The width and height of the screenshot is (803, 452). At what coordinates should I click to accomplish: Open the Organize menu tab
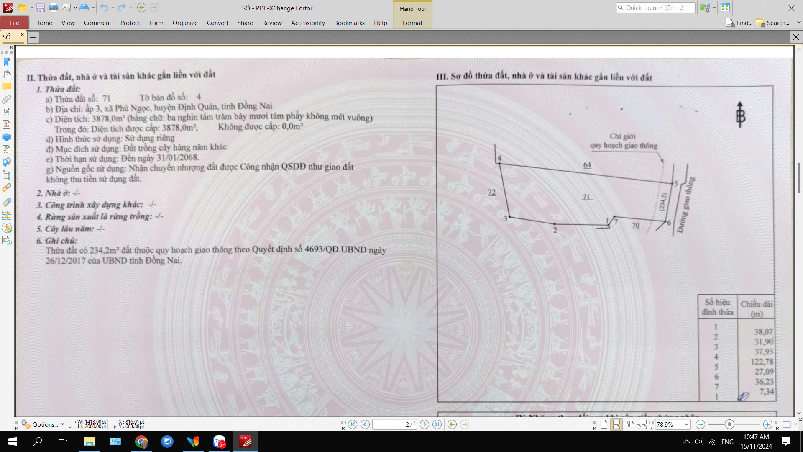pyautogui.click(x=185, y=23)
